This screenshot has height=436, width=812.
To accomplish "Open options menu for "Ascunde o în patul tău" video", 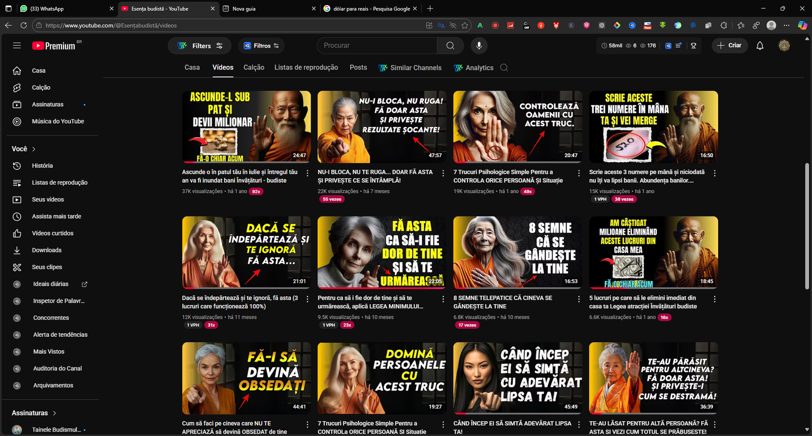I will click(x=308, y=173).
